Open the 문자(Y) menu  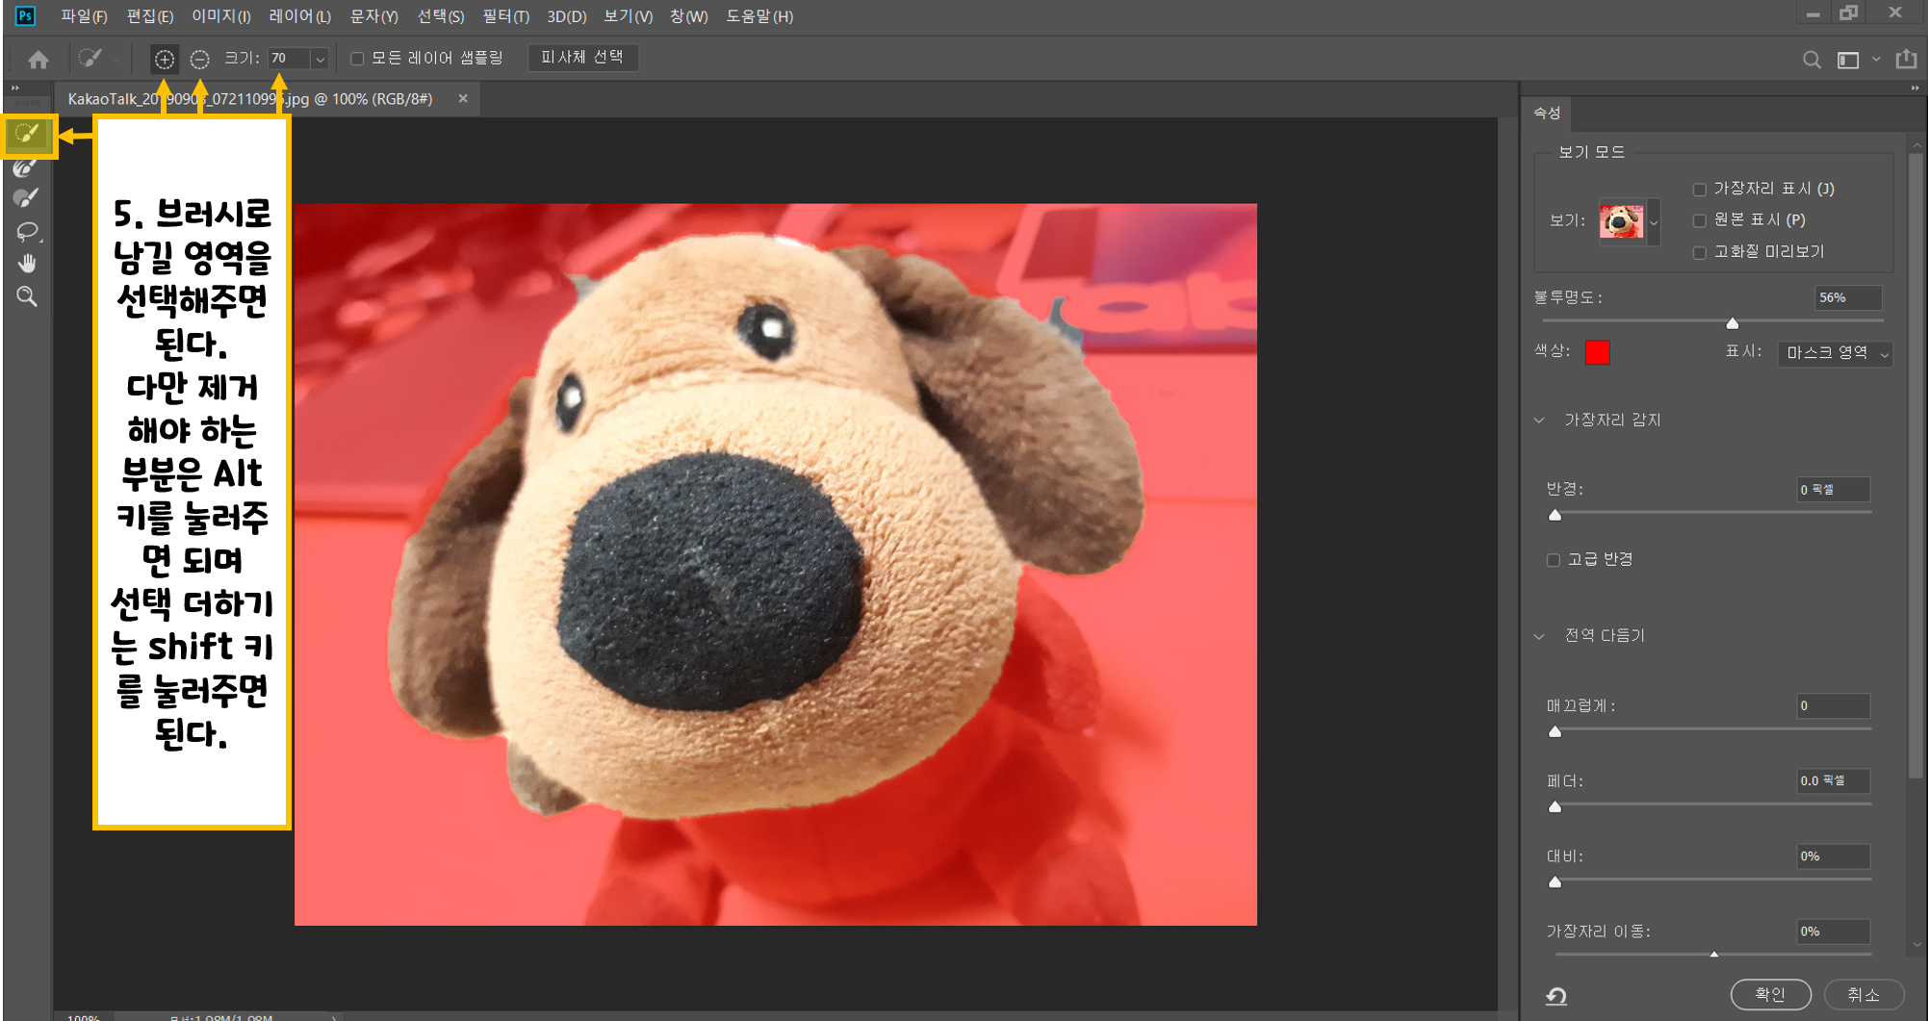[374, 16]
